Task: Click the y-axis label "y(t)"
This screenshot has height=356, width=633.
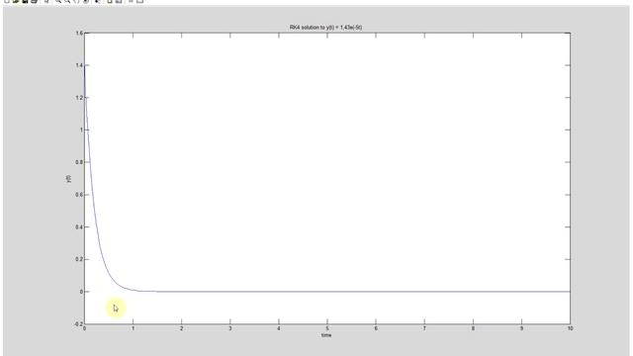Action: pyautogui.click(x=68, y=178)
